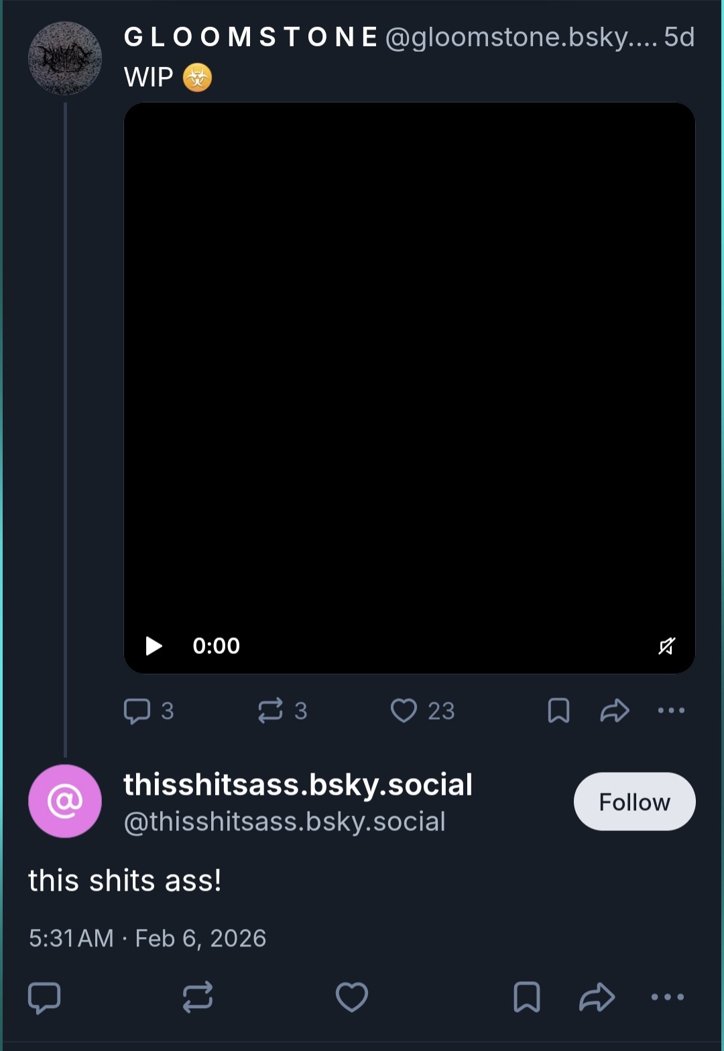The width and height of the screenshot is (724, 1051).
Task: Open more options for thisshitsass reply
Action: [x=668, y=997]
